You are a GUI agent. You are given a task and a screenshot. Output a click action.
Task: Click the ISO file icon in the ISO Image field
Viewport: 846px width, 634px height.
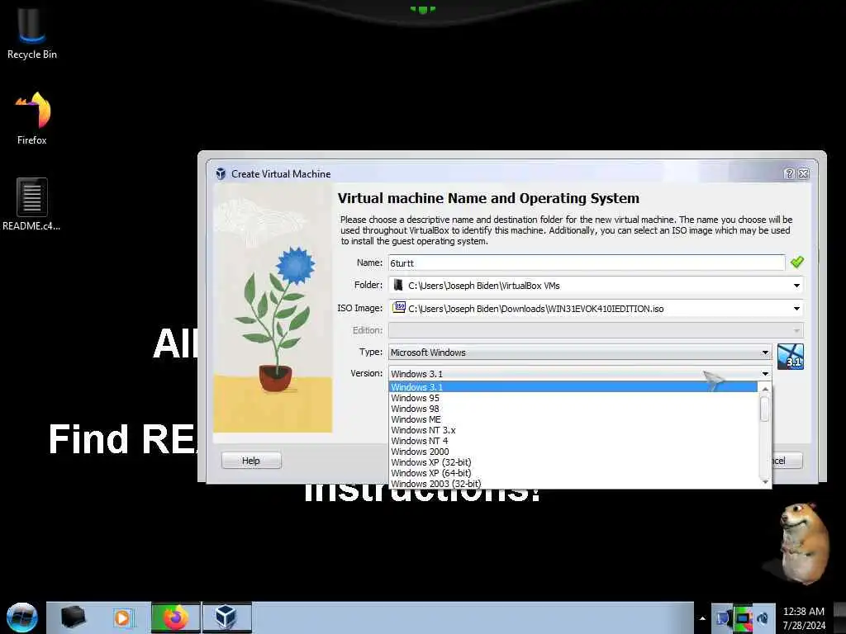(399, 308)
